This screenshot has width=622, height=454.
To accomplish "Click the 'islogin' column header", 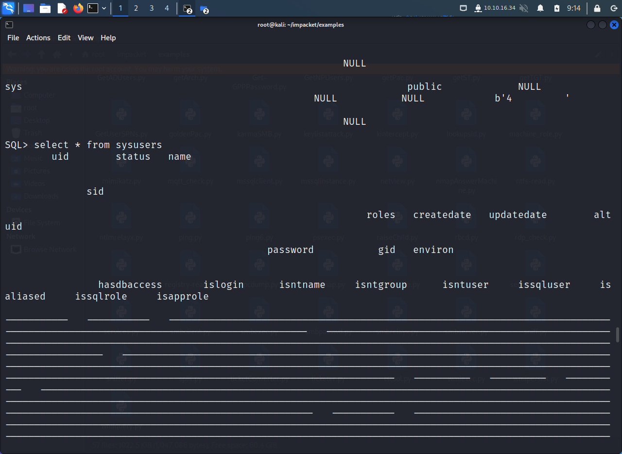I will point(224,285).
